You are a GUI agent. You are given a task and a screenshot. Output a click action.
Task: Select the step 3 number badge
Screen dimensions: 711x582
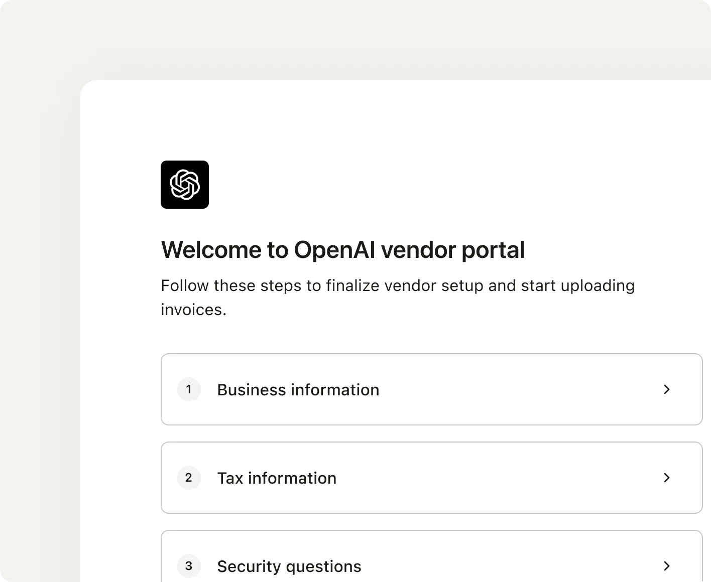tap(189, 566)
